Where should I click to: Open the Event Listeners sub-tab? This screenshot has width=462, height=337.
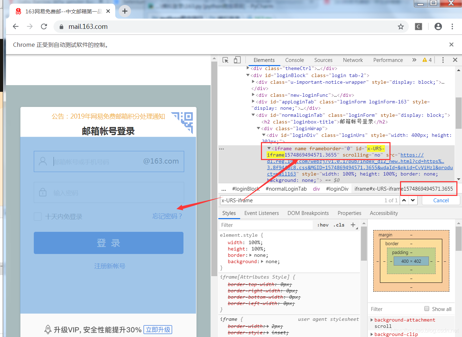(x=262, y=213)
